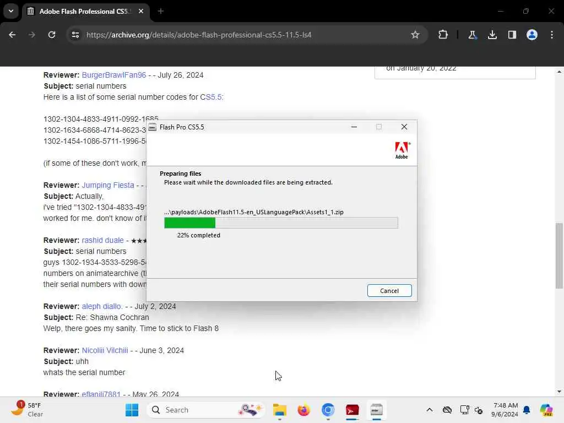Show Chrome downloads

[492, 35]
